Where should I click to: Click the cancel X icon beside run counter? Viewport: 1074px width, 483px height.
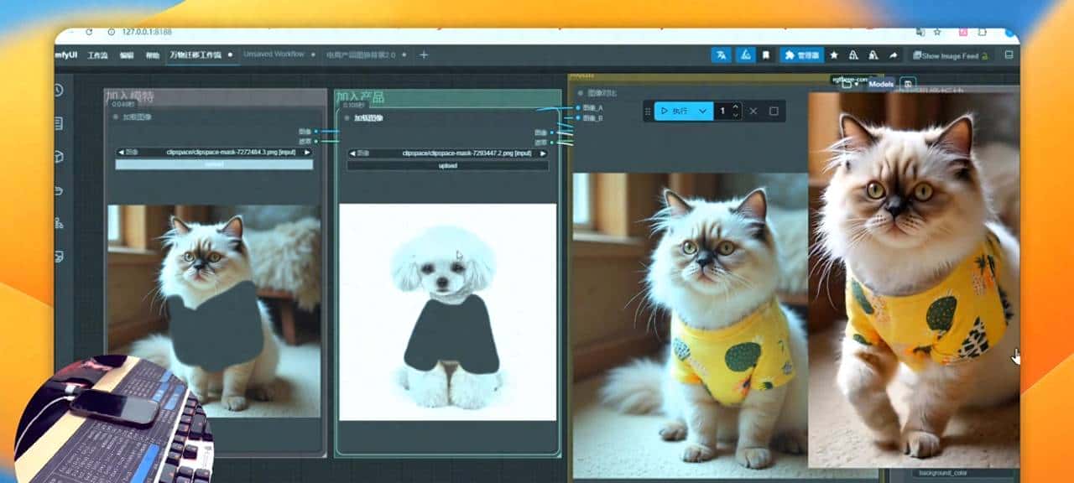click(753, 111)
